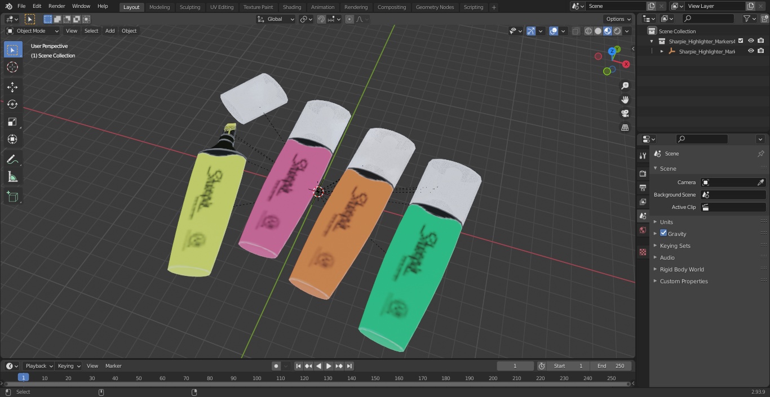The height and width of the screenshot is (397, 770).
Task: Open the Render menu
Action: point(56,6)
